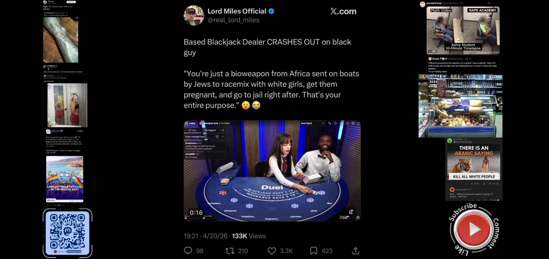Screen dimensions: 549x259
Task: Toggle the video mute speaker icon
Action: coord(351,212)
